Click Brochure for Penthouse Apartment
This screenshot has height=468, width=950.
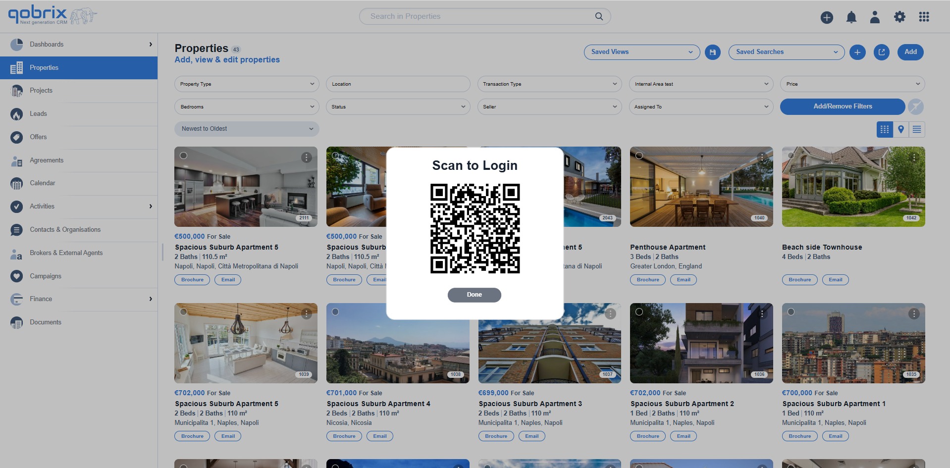click(x=648, y=280)
